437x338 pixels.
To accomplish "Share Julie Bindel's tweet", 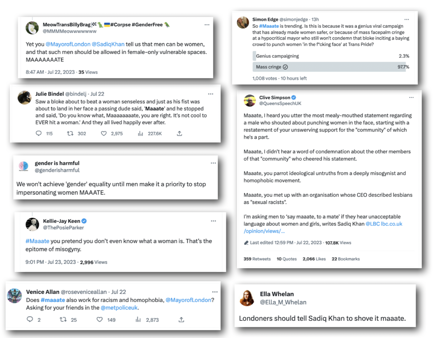I will tap(179, 133).
